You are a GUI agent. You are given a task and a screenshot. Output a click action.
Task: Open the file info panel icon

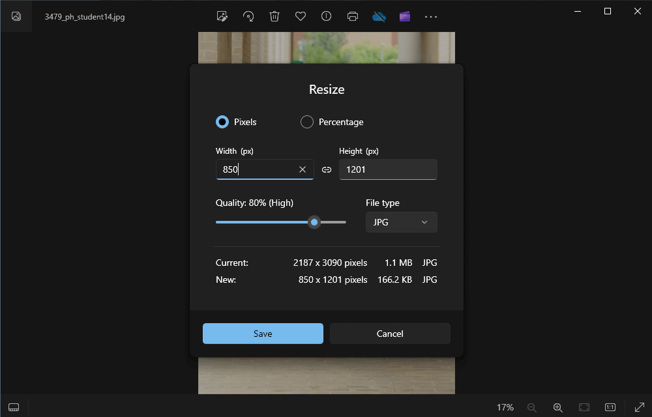click(x=327, y=16)
